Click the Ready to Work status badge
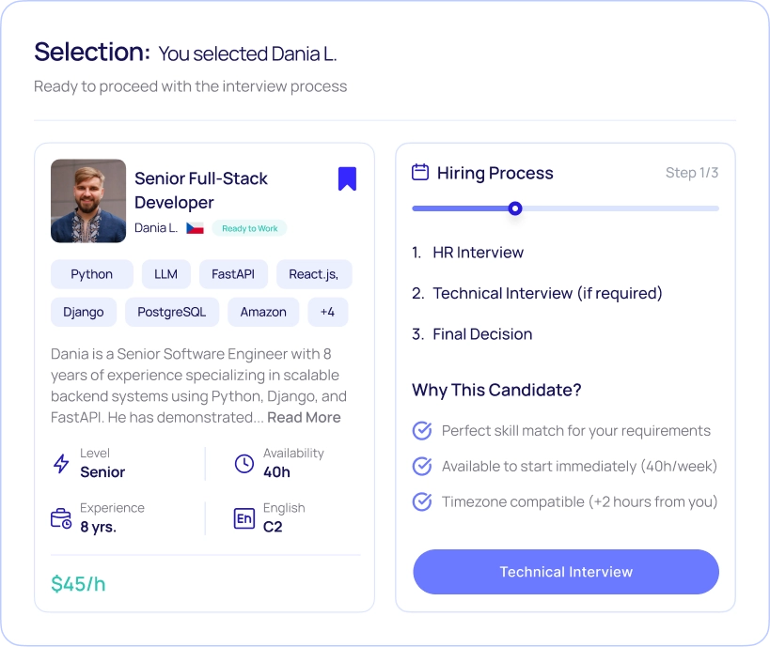This screenshot has width=770, height=647. 249,227
